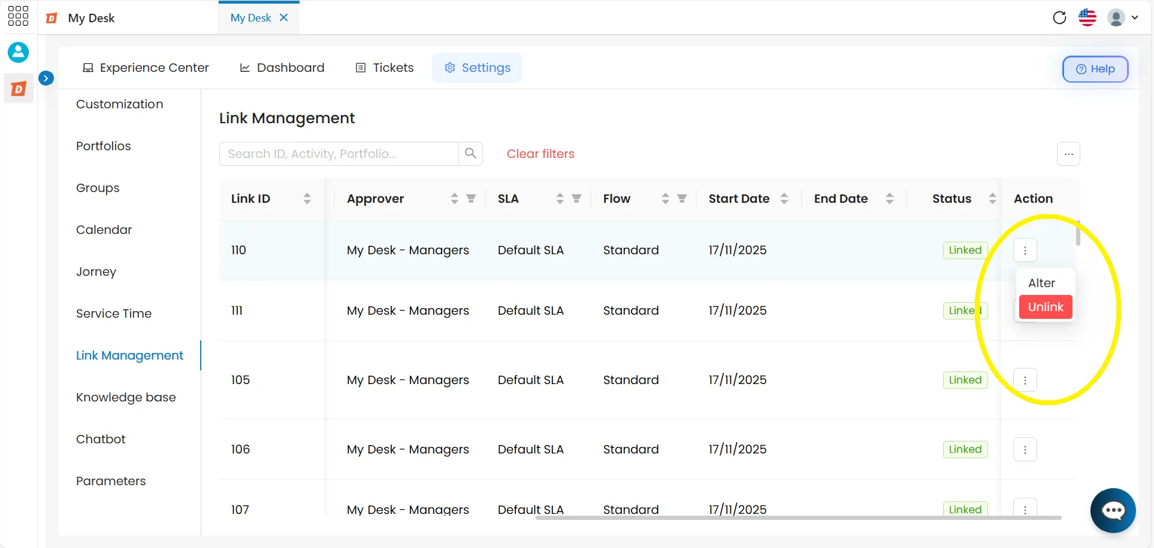Click the horizontal scrollbar under the table
Screen dimensions: 1154x548
799,517
